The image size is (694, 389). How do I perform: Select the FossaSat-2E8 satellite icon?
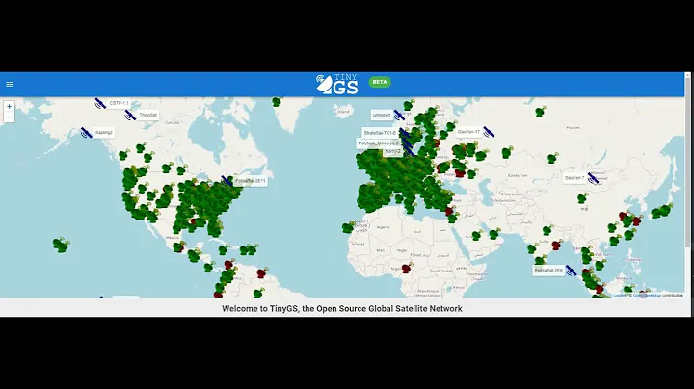tap(572, 271)
